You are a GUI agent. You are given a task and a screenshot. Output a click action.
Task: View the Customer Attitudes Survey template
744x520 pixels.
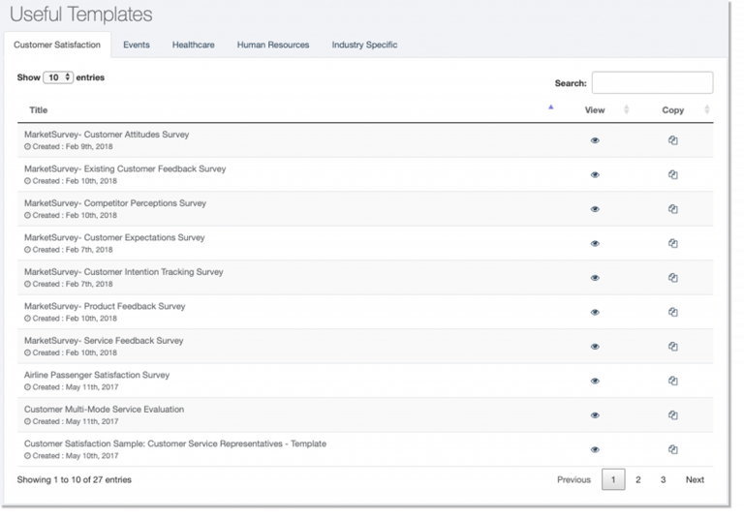pos(595,140)
